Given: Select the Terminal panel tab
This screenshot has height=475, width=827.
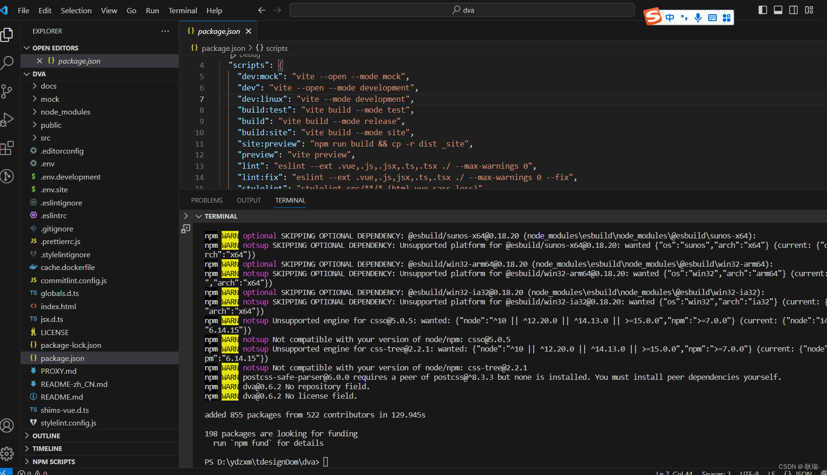Looking at the screenshot, I should click(290, 200).
